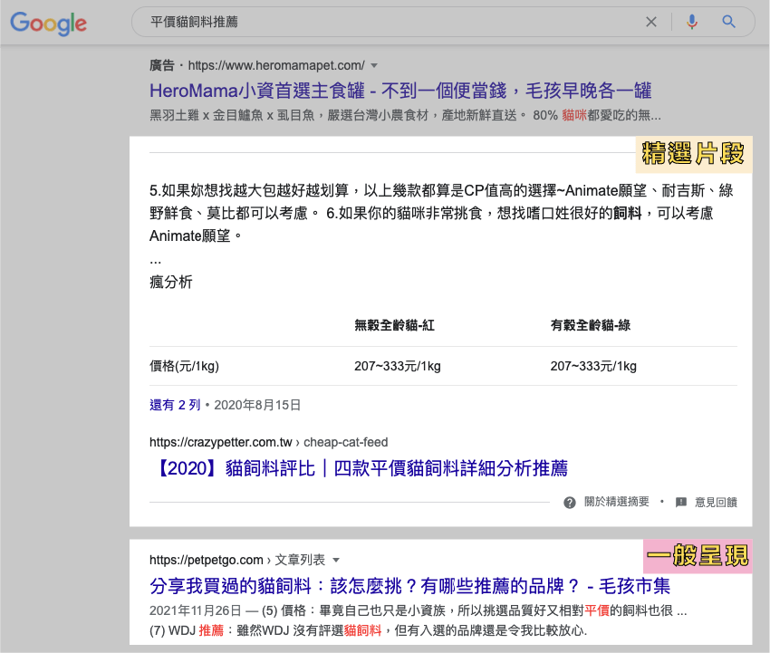Click the petpetgo.com URL breadcrumb
The image size is (770, 653).
coord(237,561)
